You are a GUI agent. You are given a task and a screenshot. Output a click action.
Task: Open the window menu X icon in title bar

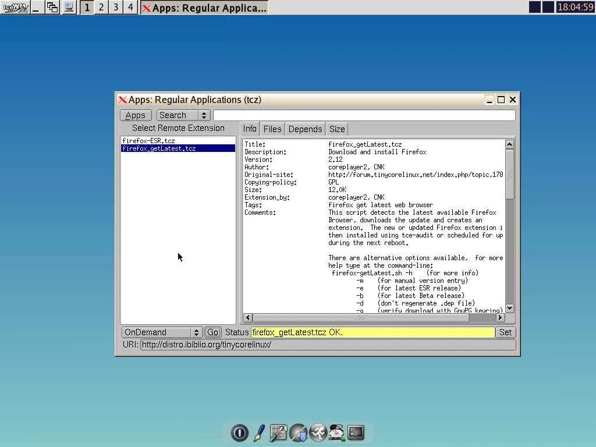(x=122, y=100)
